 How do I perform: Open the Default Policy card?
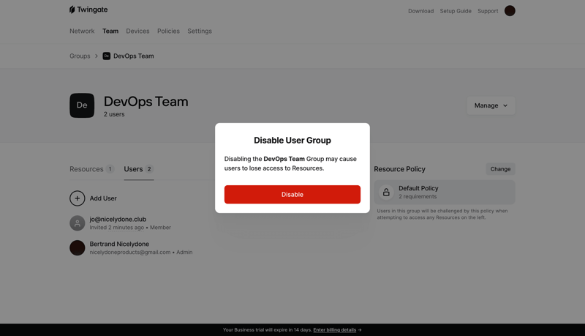pyautogui.click(x=445, y=193)
